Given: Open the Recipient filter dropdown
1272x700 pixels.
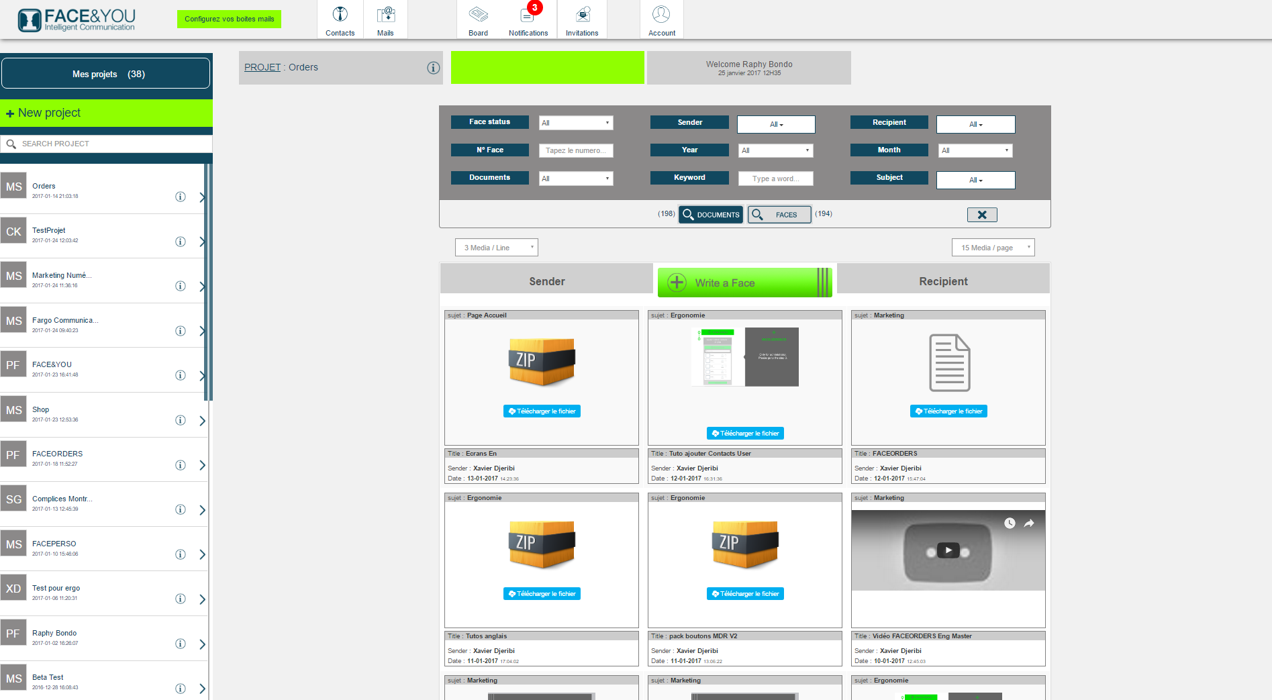Looking at the screenshot, I should [x=975, y=124].
